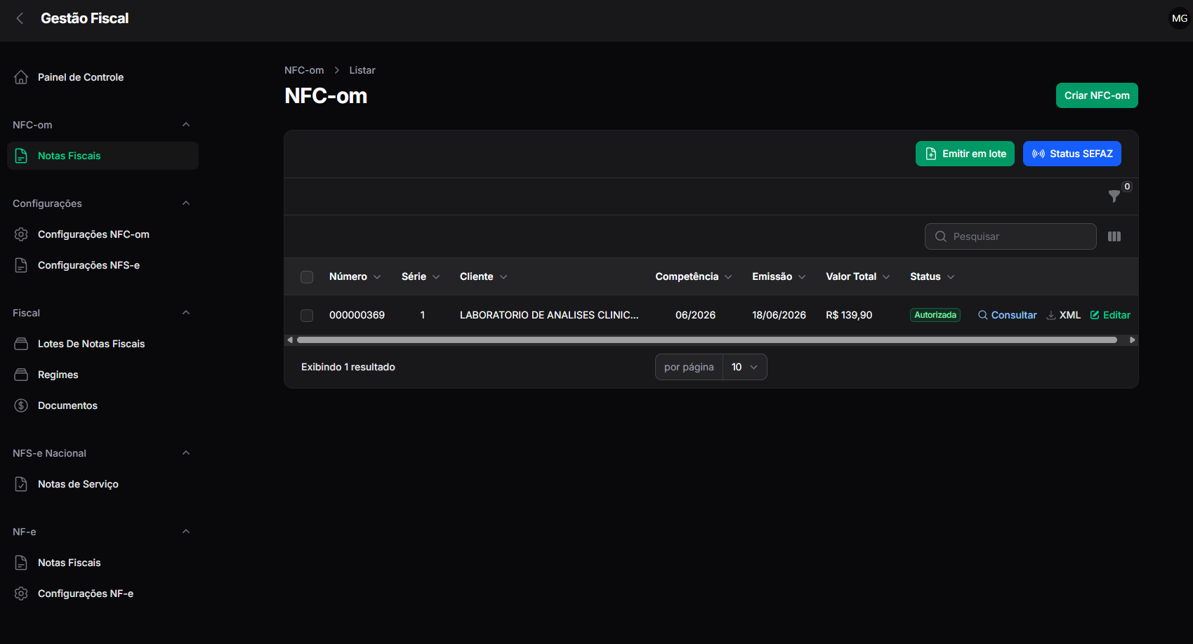Viewport: 1193px width, 644px height.
Task: Open Lotes De Notas Fiscais page
Action: click(x=103, y=344)
